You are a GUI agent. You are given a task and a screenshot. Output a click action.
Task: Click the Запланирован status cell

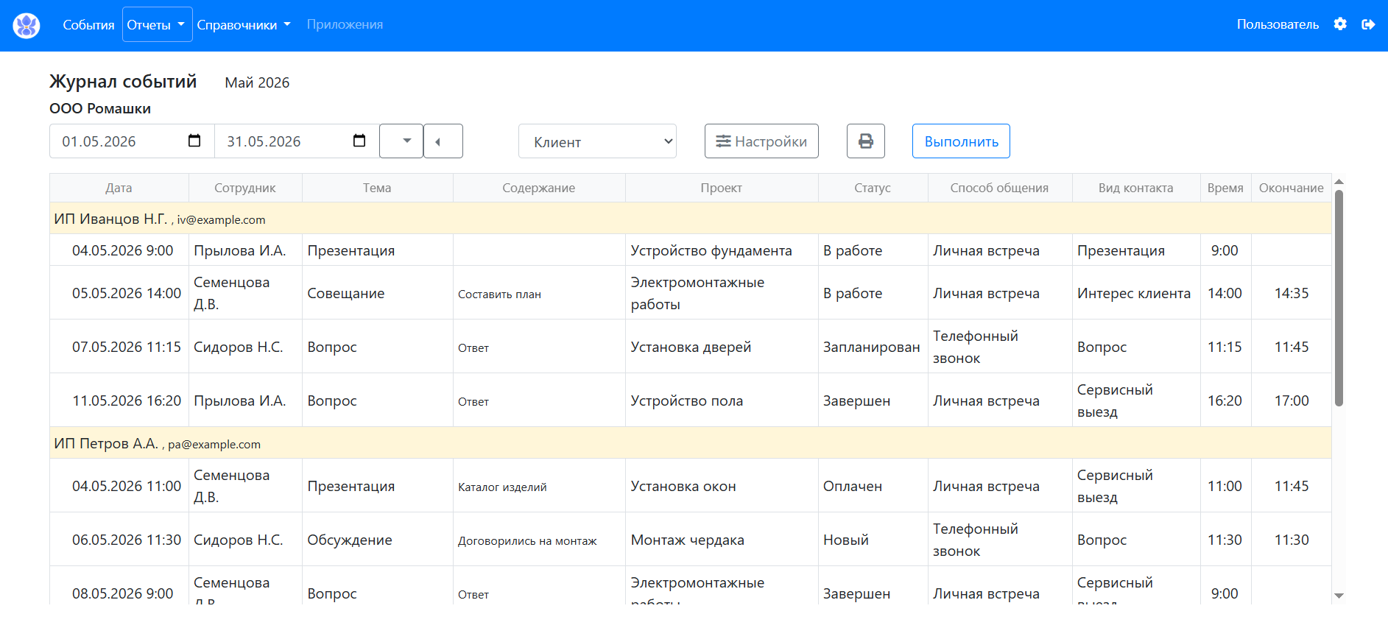coord(873,347)
